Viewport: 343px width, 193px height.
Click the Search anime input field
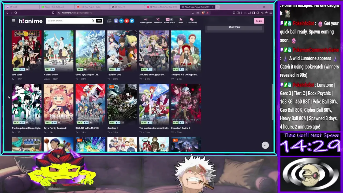68,21
